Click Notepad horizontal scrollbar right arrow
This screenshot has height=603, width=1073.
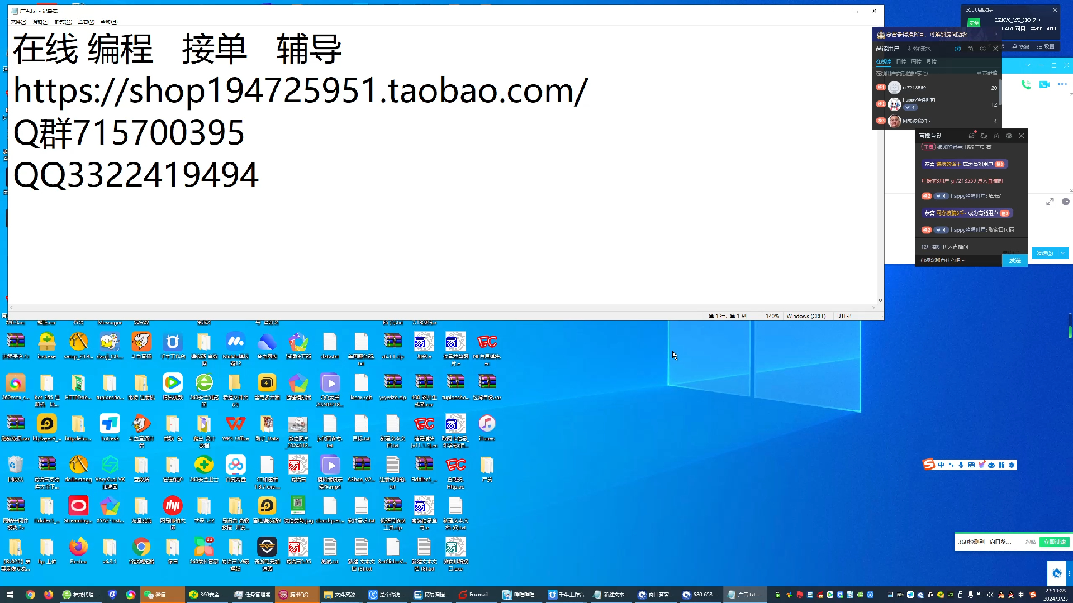[873, 308]
